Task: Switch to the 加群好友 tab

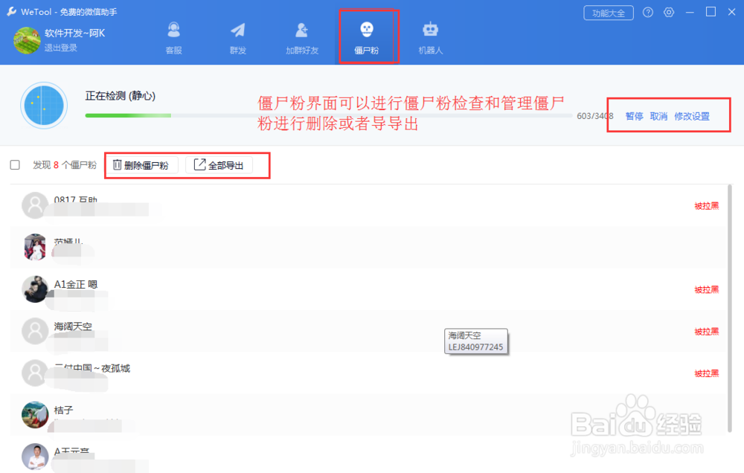Action: coord(302,39)
